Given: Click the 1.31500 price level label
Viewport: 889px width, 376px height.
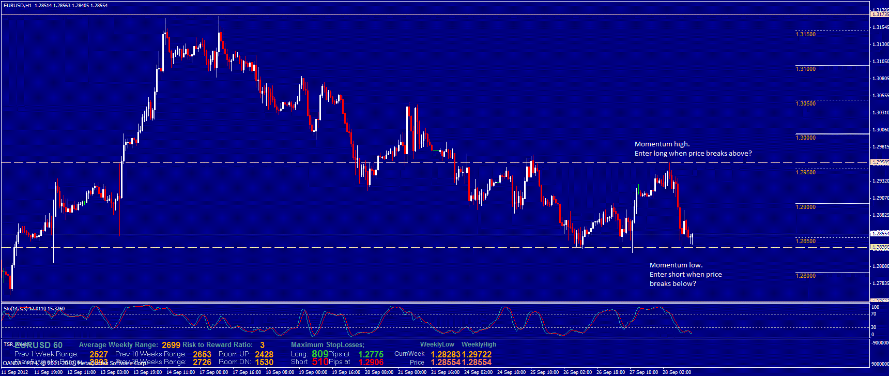Looking at the screenshot, I should click(805, 34).
